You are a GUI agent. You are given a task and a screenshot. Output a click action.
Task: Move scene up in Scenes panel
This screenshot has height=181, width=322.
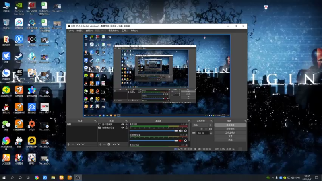click(78, 144)
